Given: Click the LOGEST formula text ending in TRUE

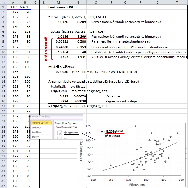Looking at the screenshot, I should click(x=76, y=32).
